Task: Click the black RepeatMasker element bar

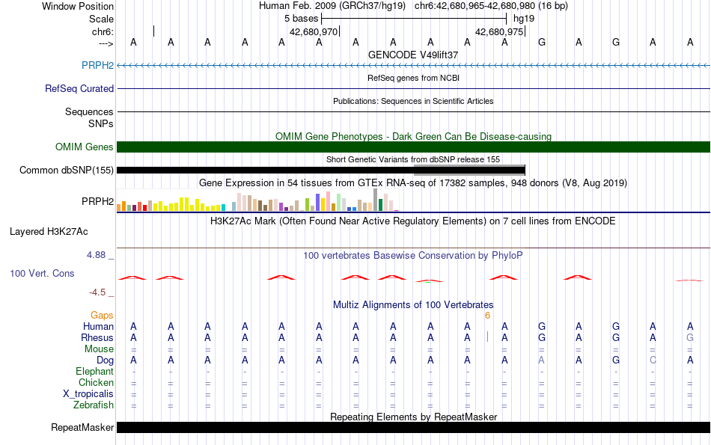Action: coord(413,427)
